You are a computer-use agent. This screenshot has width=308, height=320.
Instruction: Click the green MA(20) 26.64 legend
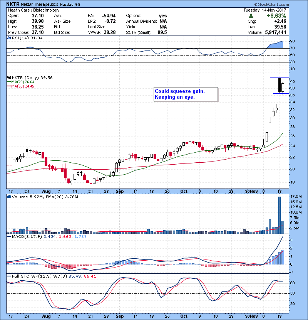(x=21, y=82)
